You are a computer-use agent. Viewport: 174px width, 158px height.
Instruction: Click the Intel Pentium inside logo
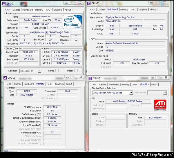click(72, 22)
